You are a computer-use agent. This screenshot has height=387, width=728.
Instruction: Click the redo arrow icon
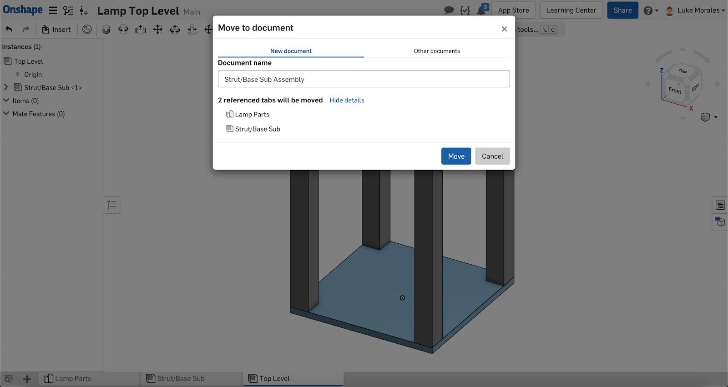(26, 30)
